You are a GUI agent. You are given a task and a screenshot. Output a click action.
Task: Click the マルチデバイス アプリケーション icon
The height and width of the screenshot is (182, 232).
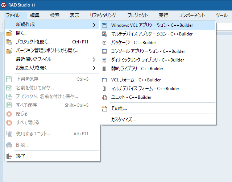tap(104, 34)
